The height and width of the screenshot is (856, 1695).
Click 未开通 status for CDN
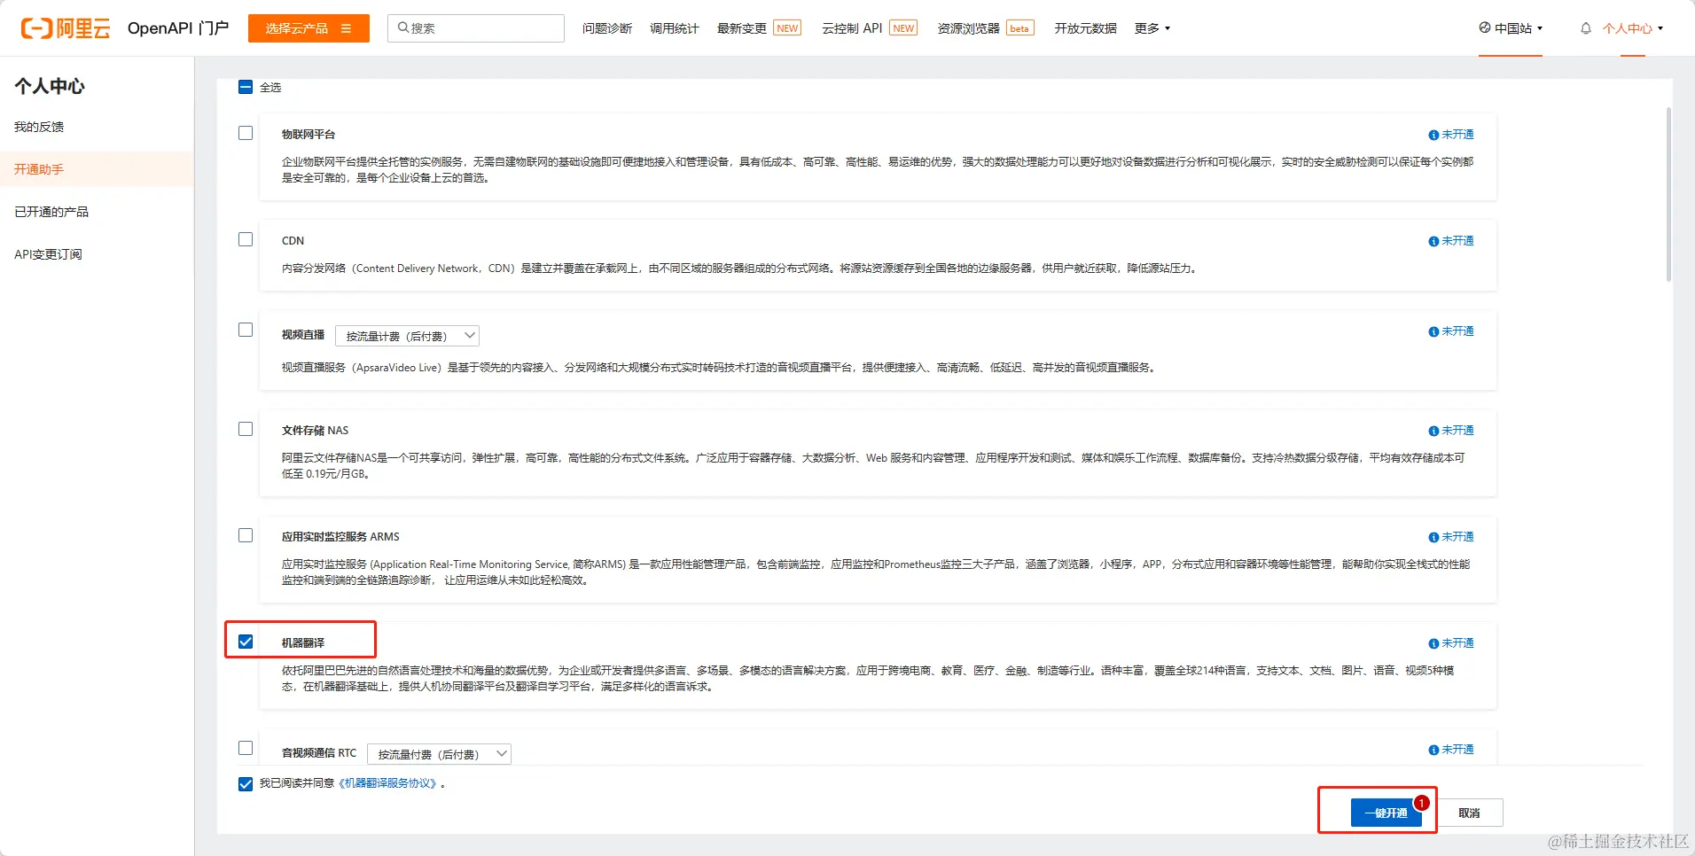click(x=1457, y=241)
